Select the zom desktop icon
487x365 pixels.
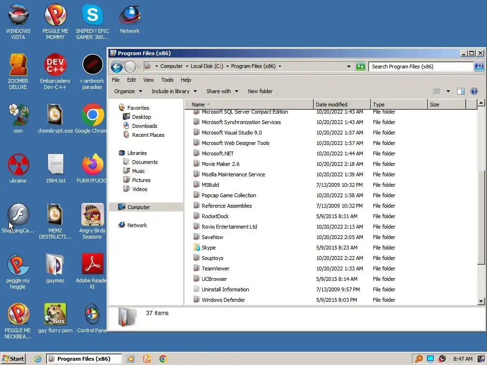click(x=18, y=118)
